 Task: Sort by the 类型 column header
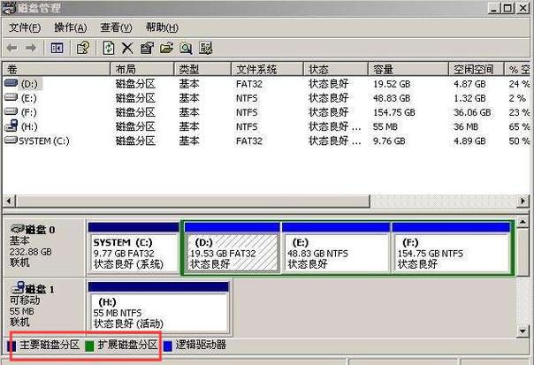(202, 69)
